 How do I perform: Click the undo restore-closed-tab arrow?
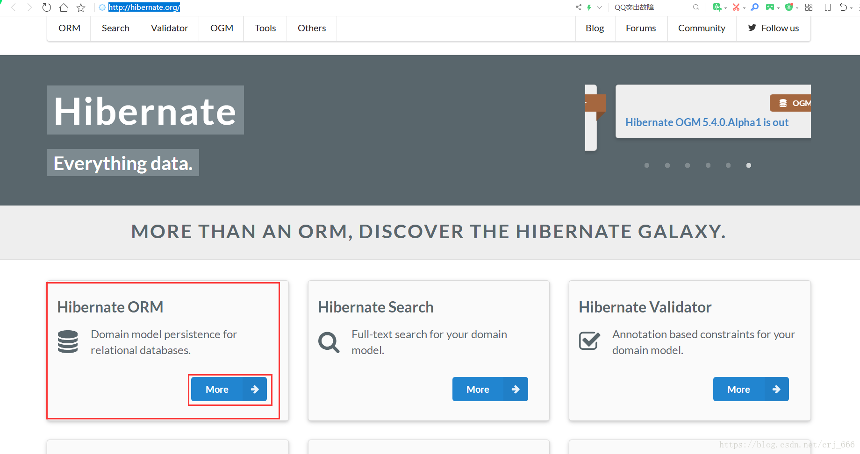pos(843,7)
